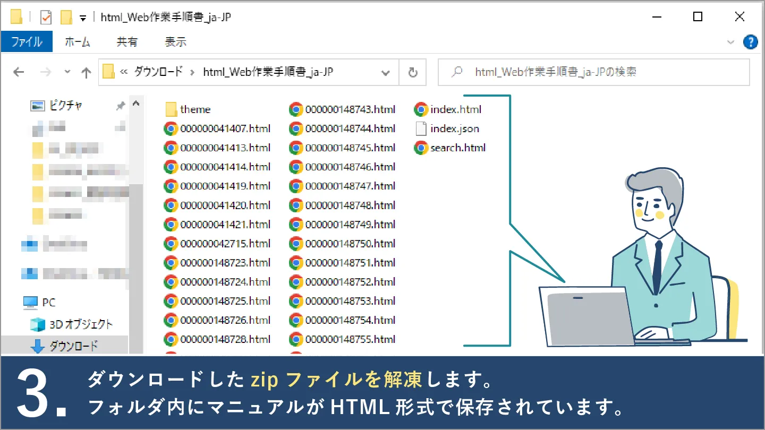The width and height of the screenshot is (765, 430).
Task: Click the Up directory arrow
Action: [86, 72]
